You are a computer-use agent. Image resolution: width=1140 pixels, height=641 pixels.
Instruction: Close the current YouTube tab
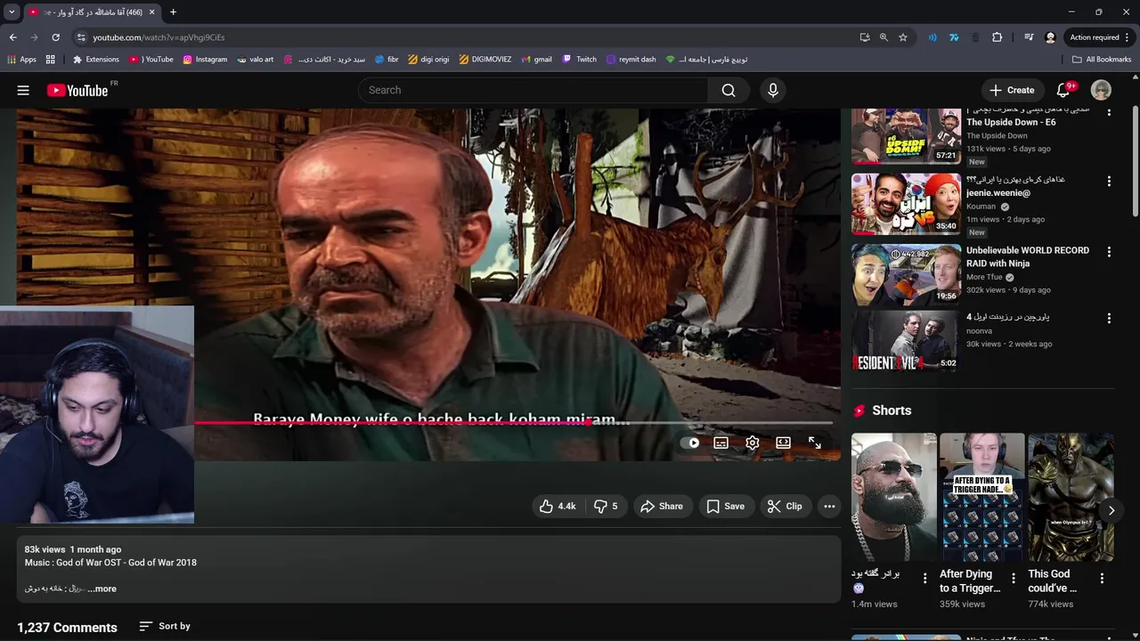(x=152, y=12)
